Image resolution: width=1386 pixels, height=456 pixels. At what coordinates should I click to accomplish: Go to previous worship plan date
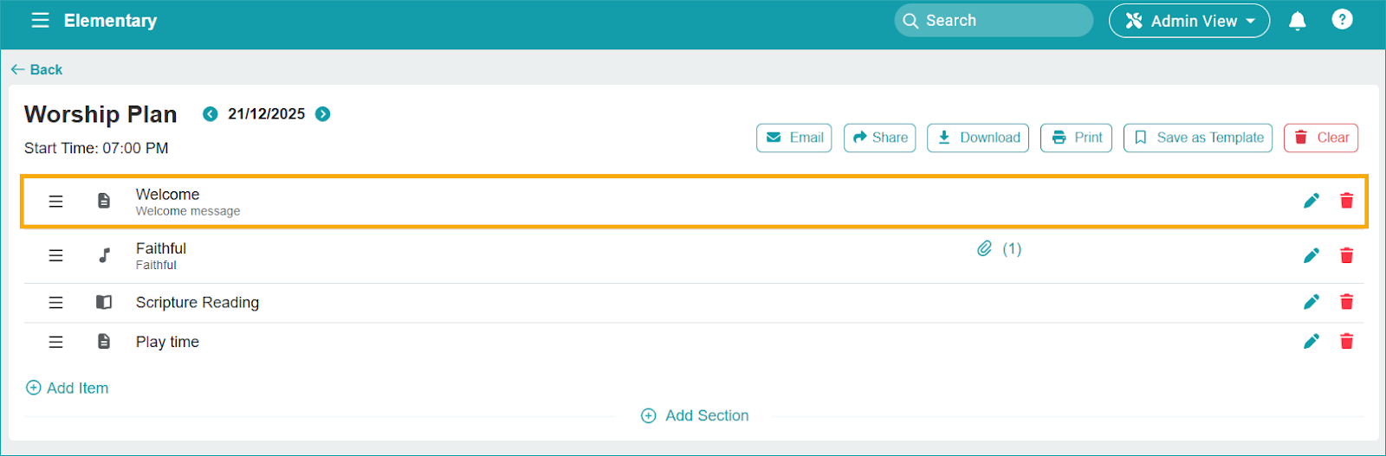(x=210, y=114)
